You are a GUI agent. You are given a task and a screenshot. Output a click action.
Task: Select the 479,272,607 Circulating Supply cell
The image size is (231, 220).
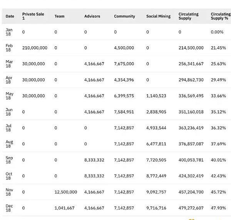pyautogui.click(x=191, y=208)
